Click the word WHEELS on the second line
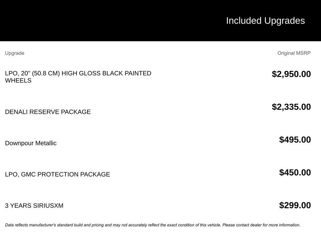This screenshot has width=321, height=240. pos(18,81)
